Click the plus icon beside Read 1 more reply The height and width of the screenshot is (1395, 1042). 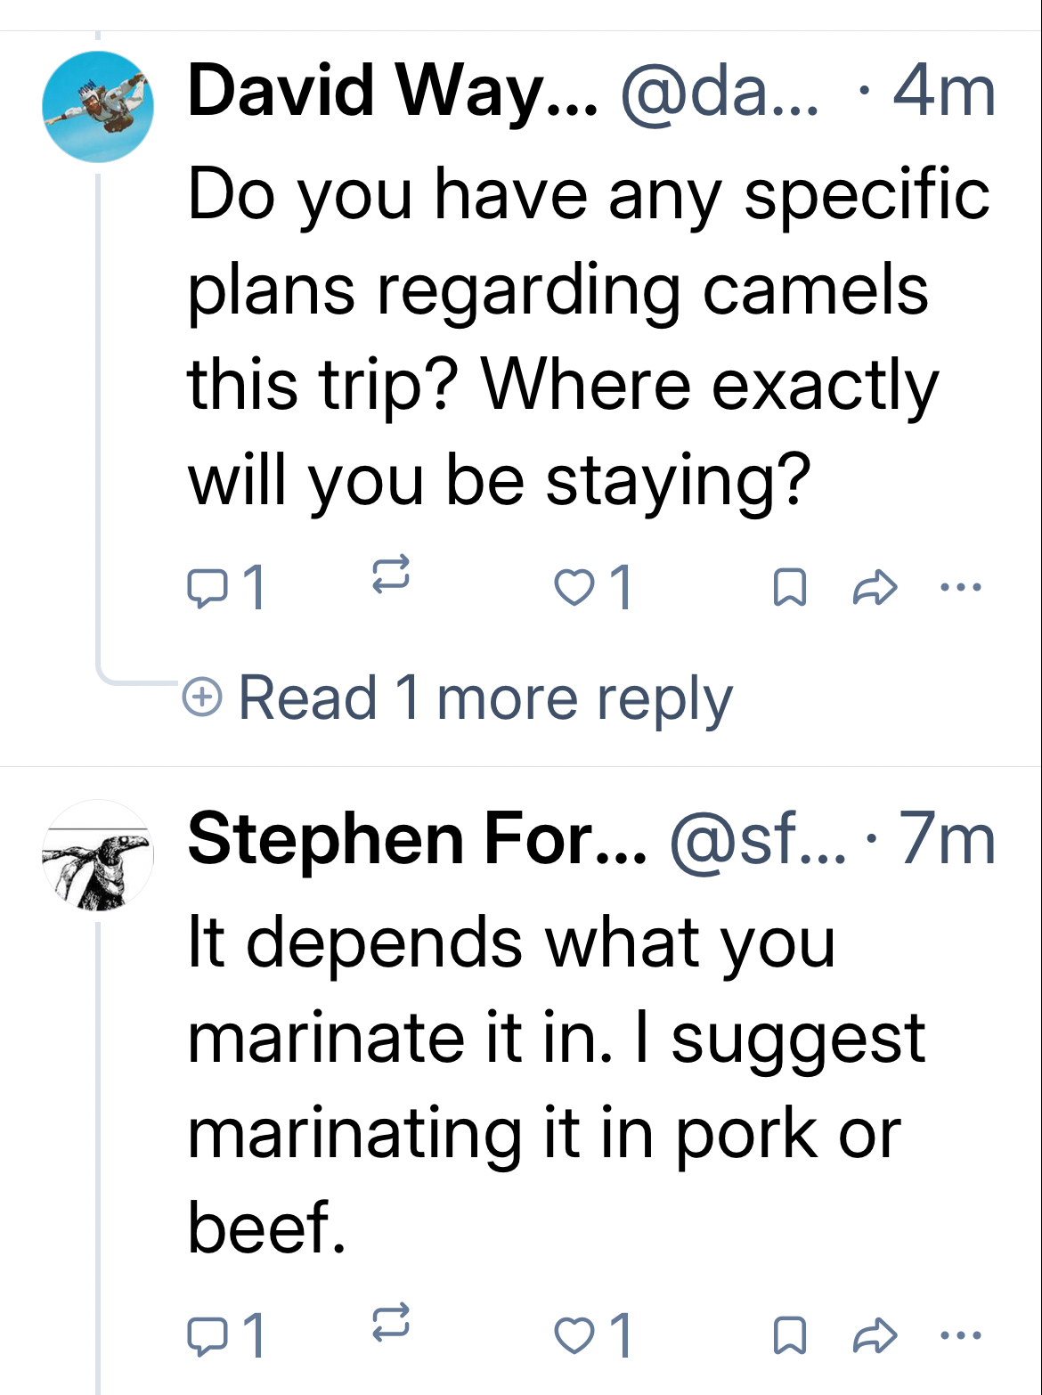pos(203,697)
